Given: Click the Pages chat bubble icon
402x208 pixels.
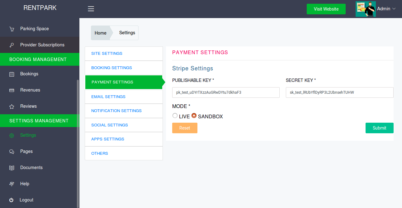Looking at the screenshot, I should [x=12, y=152].
